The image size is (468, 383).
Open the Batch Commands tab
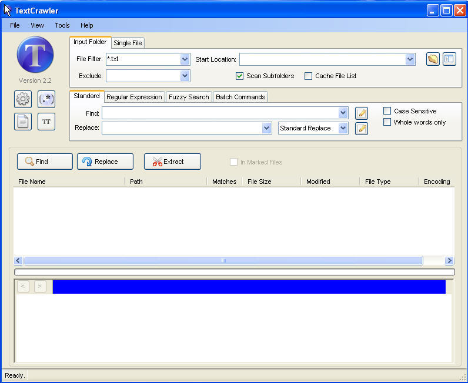[x=240, y=98]
